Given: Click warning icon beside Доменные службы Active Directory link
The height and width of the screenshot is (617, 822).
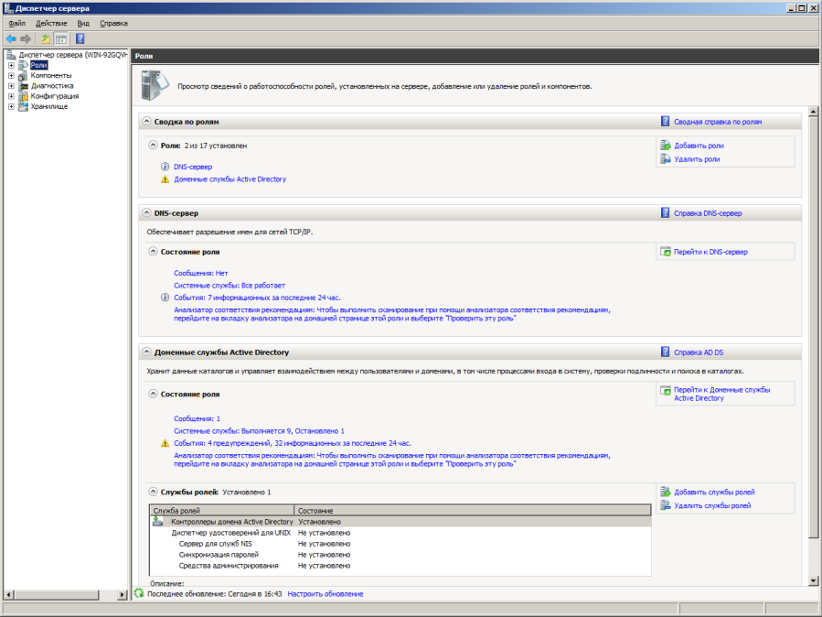Looking at the screenshot, I should [165, 179].
